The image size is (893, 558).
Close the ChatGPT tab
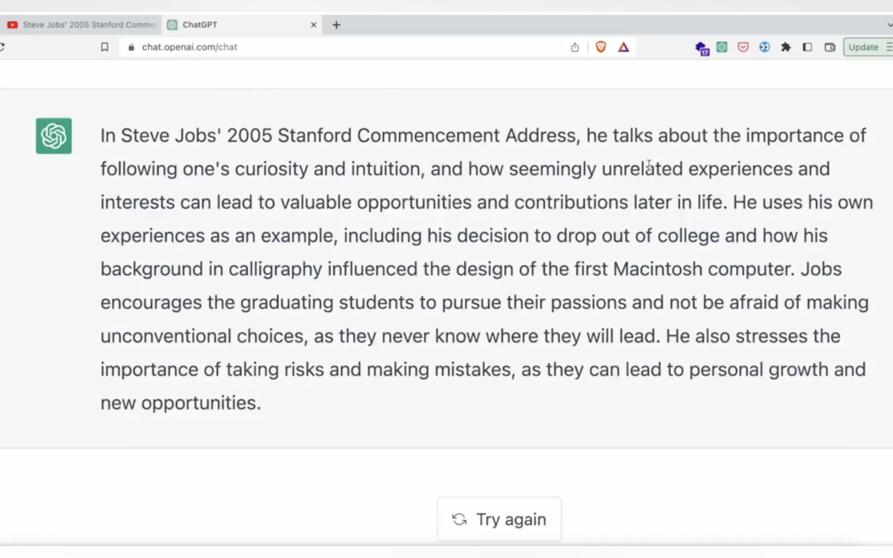[313, 25]
